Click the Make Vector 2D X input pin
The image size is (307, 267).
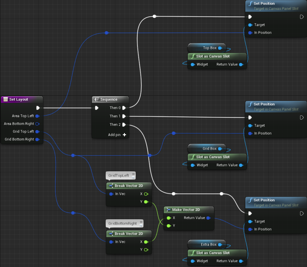click(169, 218)
